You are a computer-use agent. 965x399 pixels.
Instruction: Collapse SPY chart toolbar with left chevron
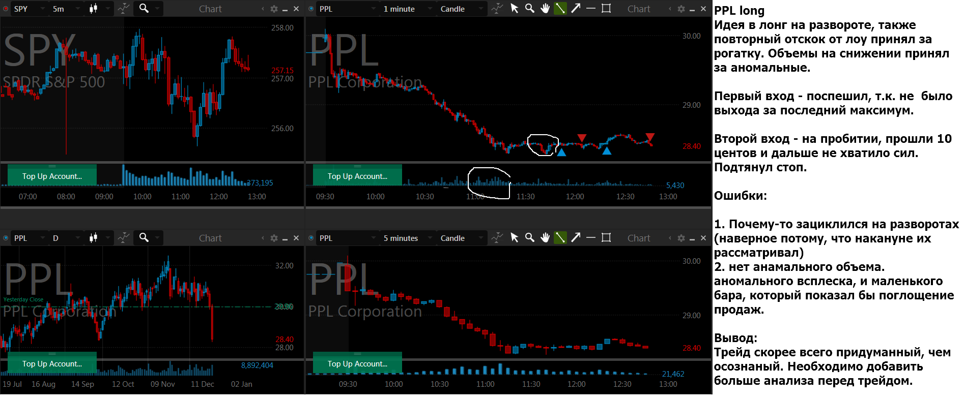click(263, 9)
